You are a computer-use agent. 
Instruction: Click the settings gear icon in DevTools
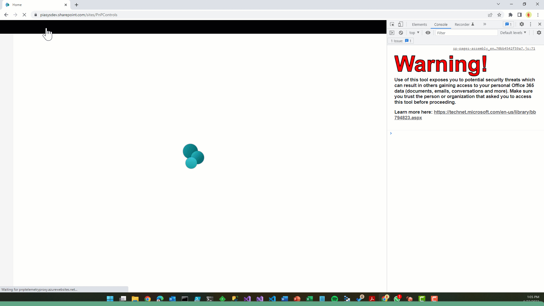[522, 24]
